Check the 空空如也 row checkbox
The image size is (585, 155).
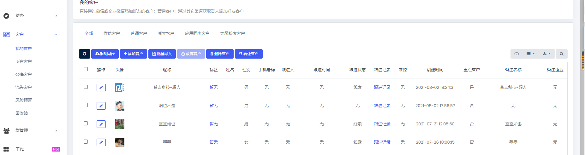click(86, 123)
